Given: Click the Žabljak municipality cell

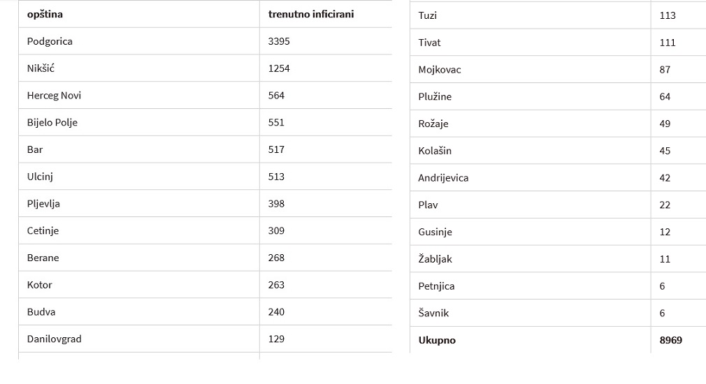Looking at the screenshot, I should click(530, 258).
